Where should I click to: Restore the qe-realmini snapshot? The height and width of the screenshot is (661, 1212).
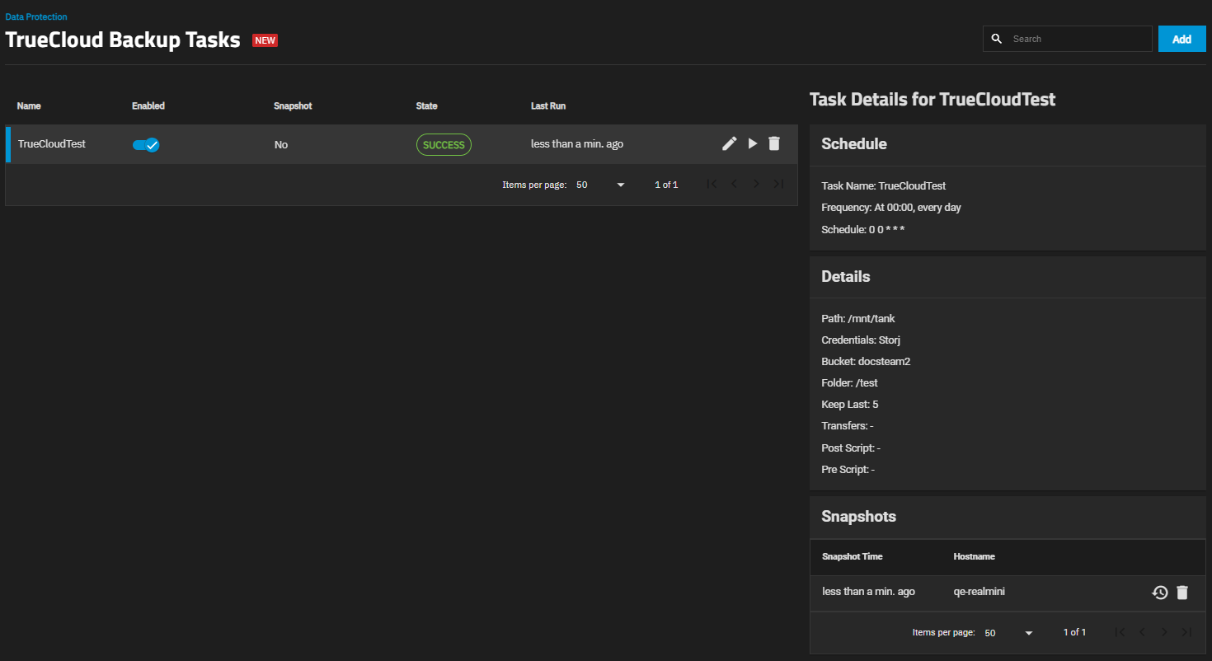coord(1159,593)
